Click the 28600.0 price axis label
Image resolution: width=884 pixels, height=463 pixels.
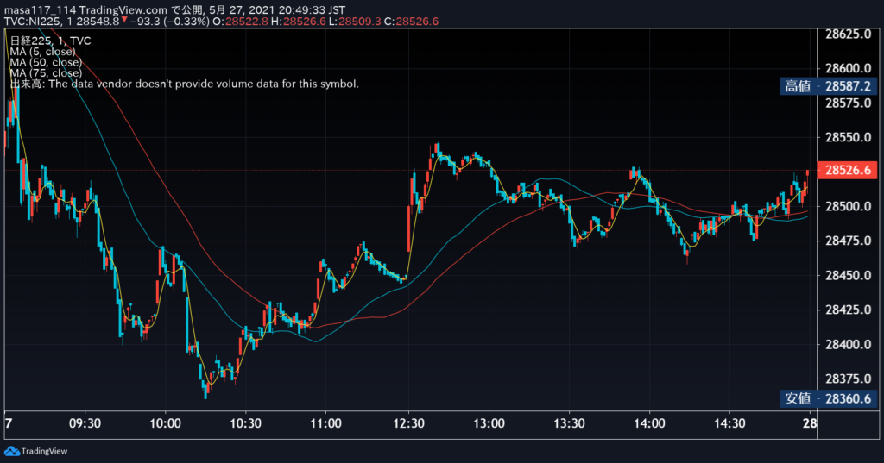(x=848, y=68)
